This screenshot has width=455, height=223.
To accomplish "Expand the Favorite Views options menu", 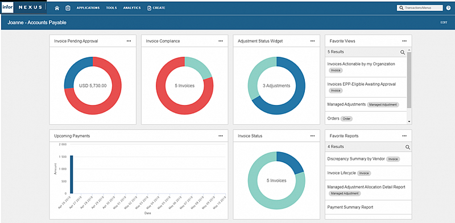I will tap(404, 41).
